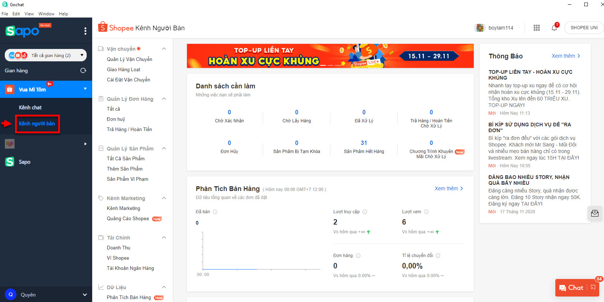Select Kênh chat in the sidebar

click(x=30, y=107)
